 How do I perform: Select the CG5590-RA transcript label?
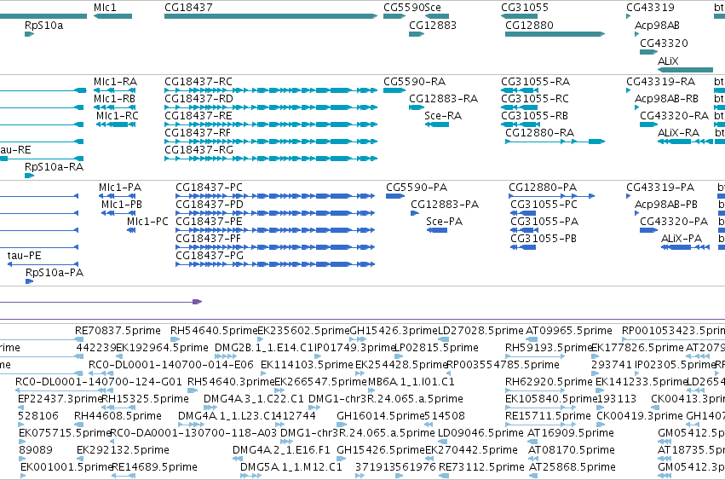tap(414, 82)
